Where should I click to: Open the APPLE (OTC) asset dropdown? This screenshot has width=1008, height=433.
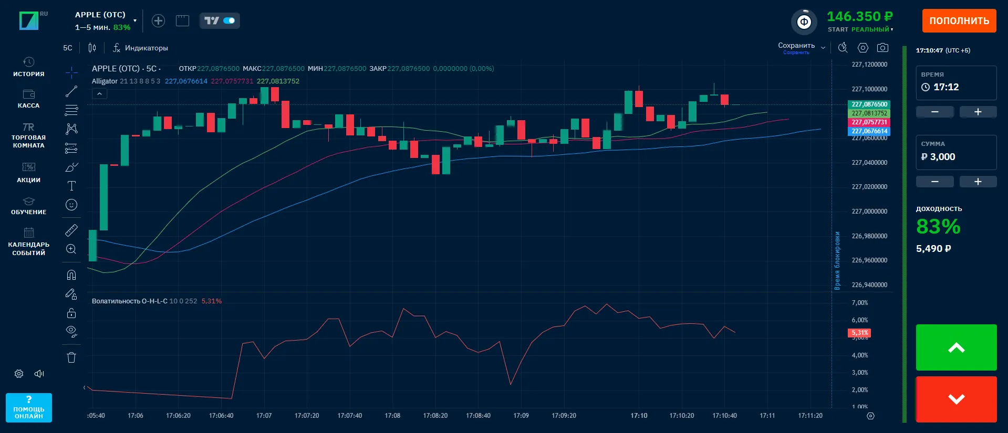[x=105, y=20]
